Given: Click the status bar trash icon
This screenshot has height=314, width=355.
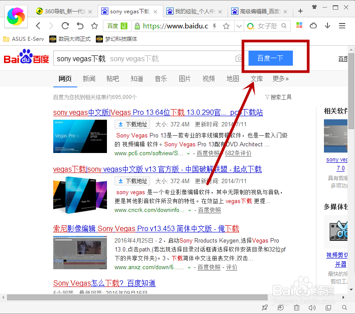Looking at the screenshot, I should [296, 308].
